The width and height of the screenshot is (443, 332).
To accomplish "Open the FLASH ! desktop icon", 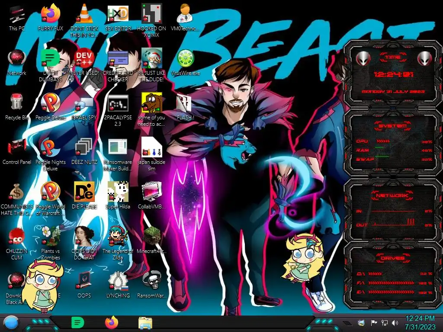I will [185, 106].
